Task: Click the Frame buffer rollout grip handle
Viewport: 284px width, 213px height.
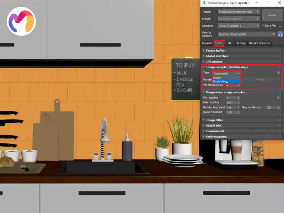Action: (280, 51)
